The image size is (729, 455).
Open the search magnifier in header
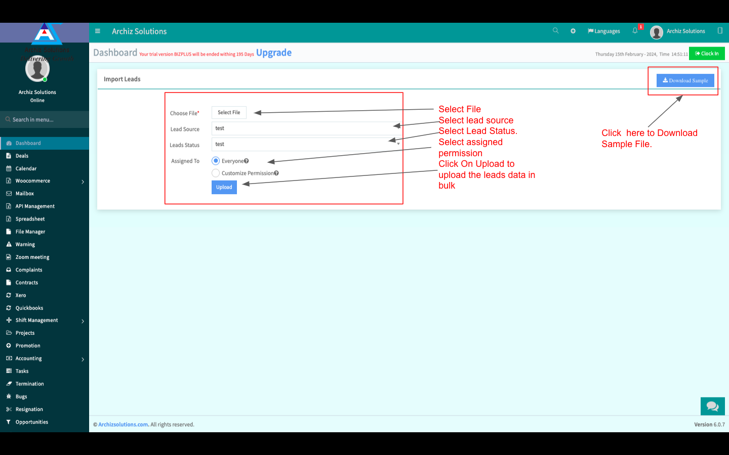555,31
